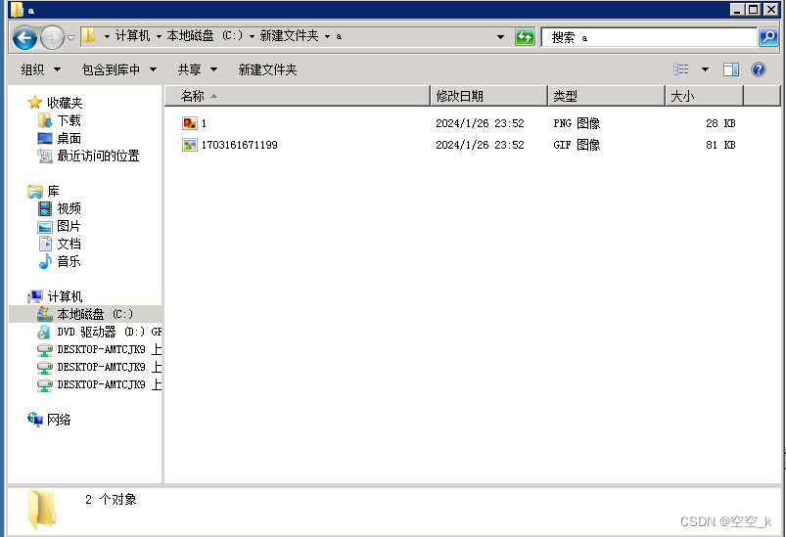Screen dimensions: 786x537
Task: Click the 28 KB size cell
Action: 720,123
